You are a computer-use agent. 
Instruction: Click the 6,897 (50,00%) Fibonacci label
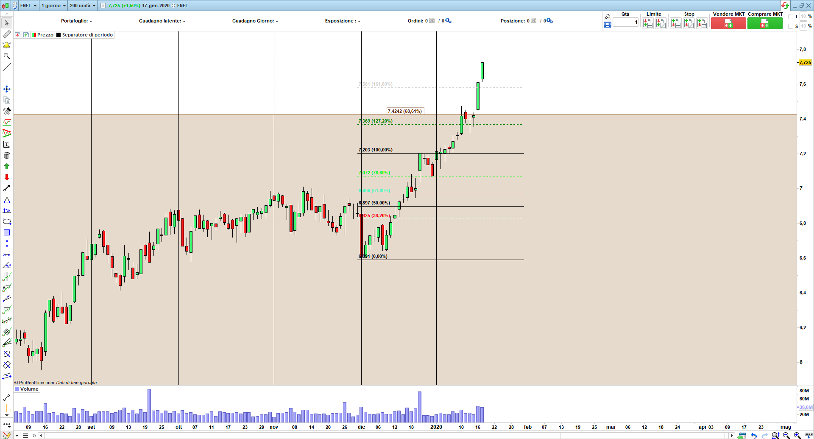click(374, 203)
